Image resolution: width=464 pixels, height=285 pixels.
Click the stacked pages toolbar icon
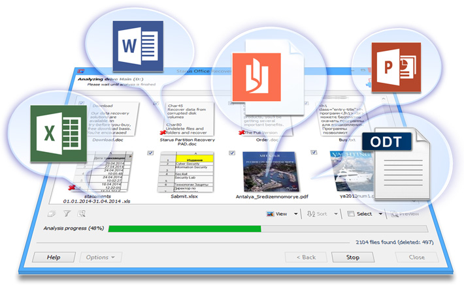[52, 213]
